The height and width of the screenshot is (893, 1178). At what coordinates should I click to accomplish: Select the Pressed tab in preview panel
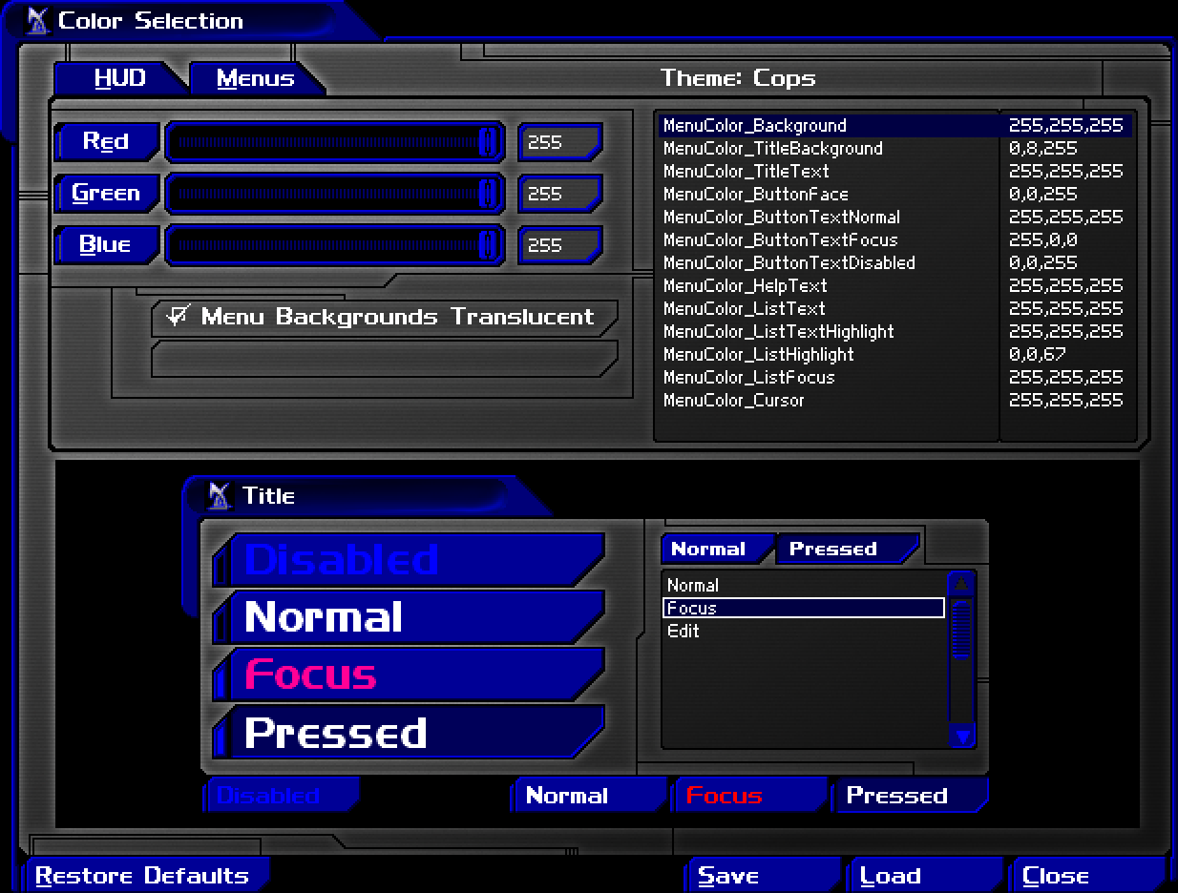pyautogui.click(x=848, y=549)
